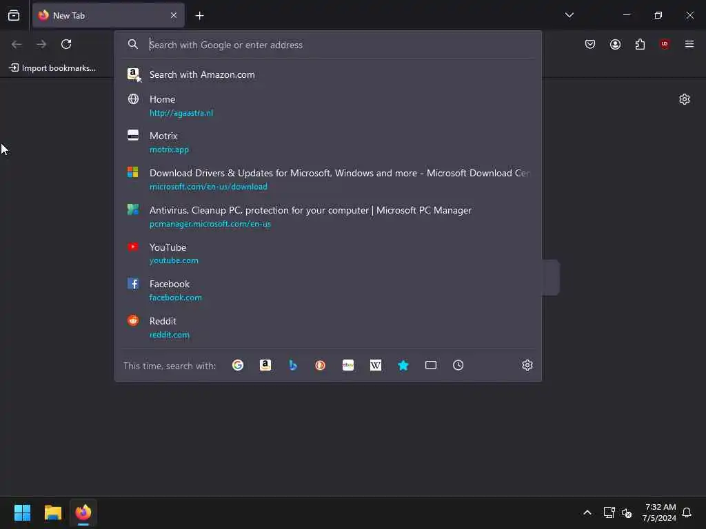Open the taskbar clock showing 7:32 AM
The height and width of the screenshot is (529, 706).
[x=659, y=512]
